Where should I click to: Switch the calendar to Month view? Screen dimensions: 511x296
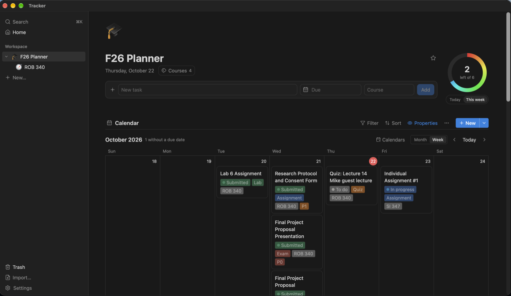point(420,140)
